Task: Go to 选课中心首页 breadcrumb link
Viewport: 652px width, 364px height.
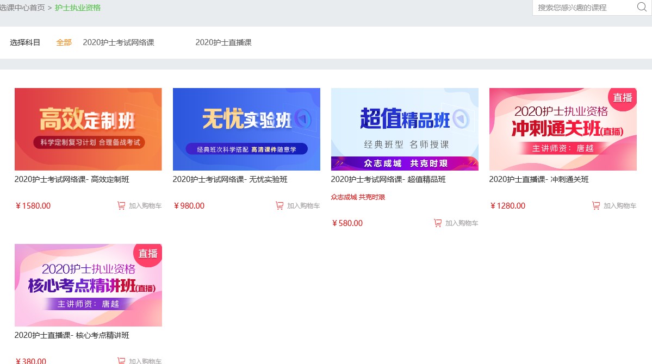Action: click(x=22, y=8)
